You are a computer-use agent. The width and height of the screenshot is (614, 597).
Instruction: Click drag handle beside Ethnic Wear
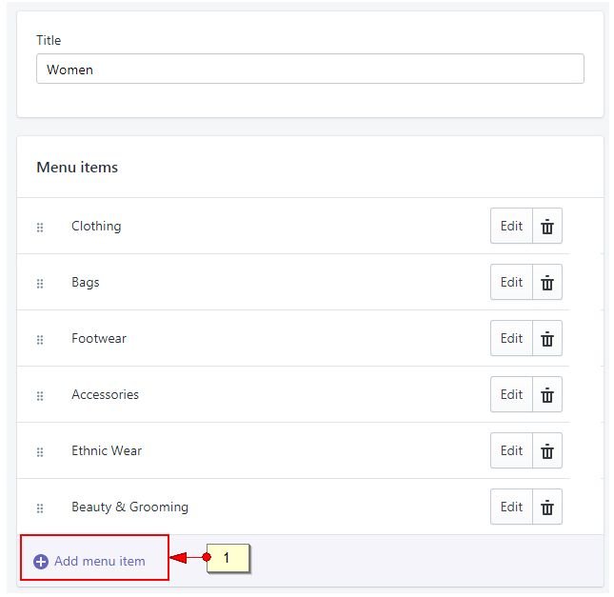(x=40, y=452)
